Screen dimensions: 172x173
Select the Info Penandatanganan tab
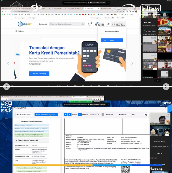[46, 114]
